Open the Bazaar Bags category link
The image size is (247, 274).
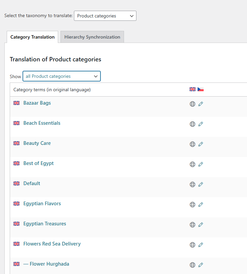[x=37, y=103]
